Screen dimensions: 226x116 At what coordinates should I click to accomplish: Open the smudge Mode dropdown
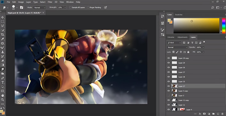[x=39, y=7]
